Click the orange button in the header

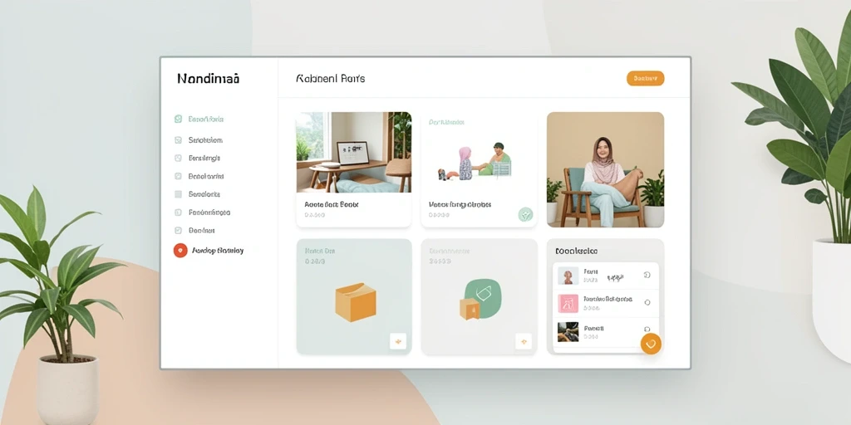[x=645, y=79]
